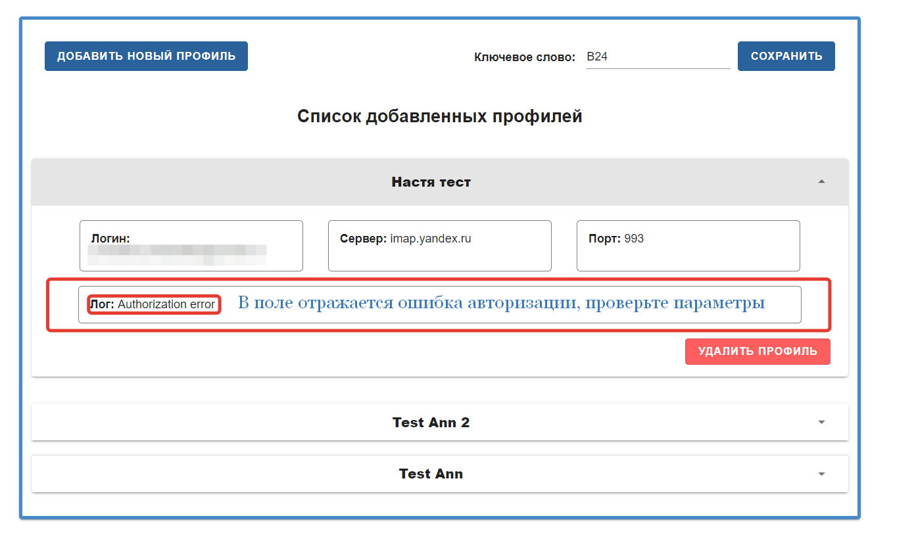The height and width of the screenshot is (558, 916).
Task: Open the Test Ann 2 profile title
Action: [x=431, y=422]
